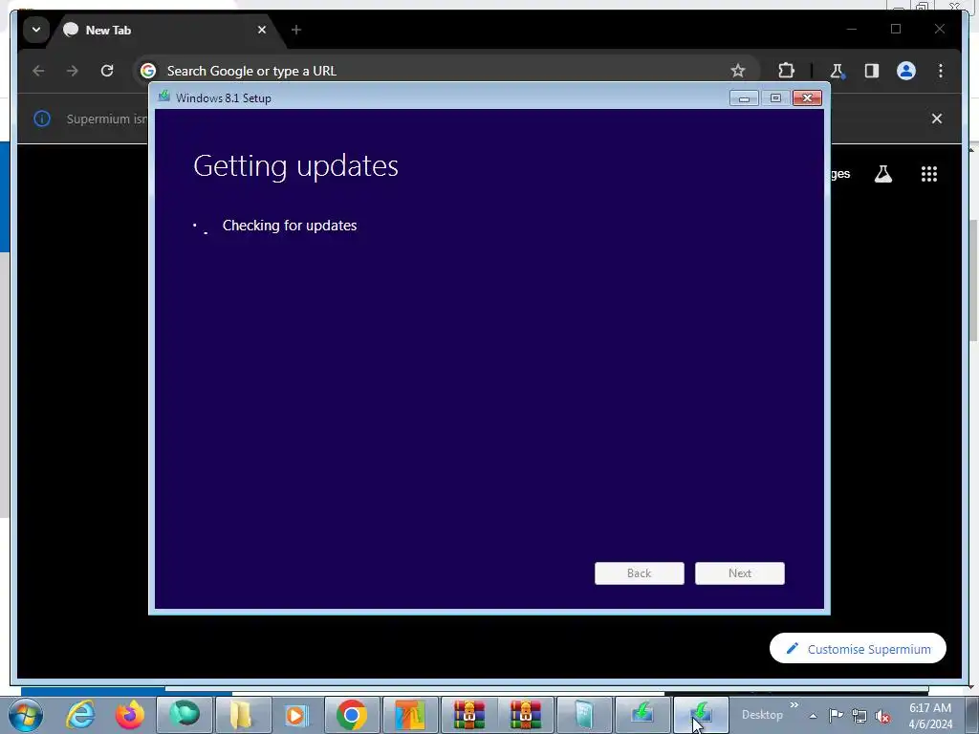The height and width of the screenshot is (734, 979).
Task: Open the orange app on the taskbar
Action: click(410, 715)
